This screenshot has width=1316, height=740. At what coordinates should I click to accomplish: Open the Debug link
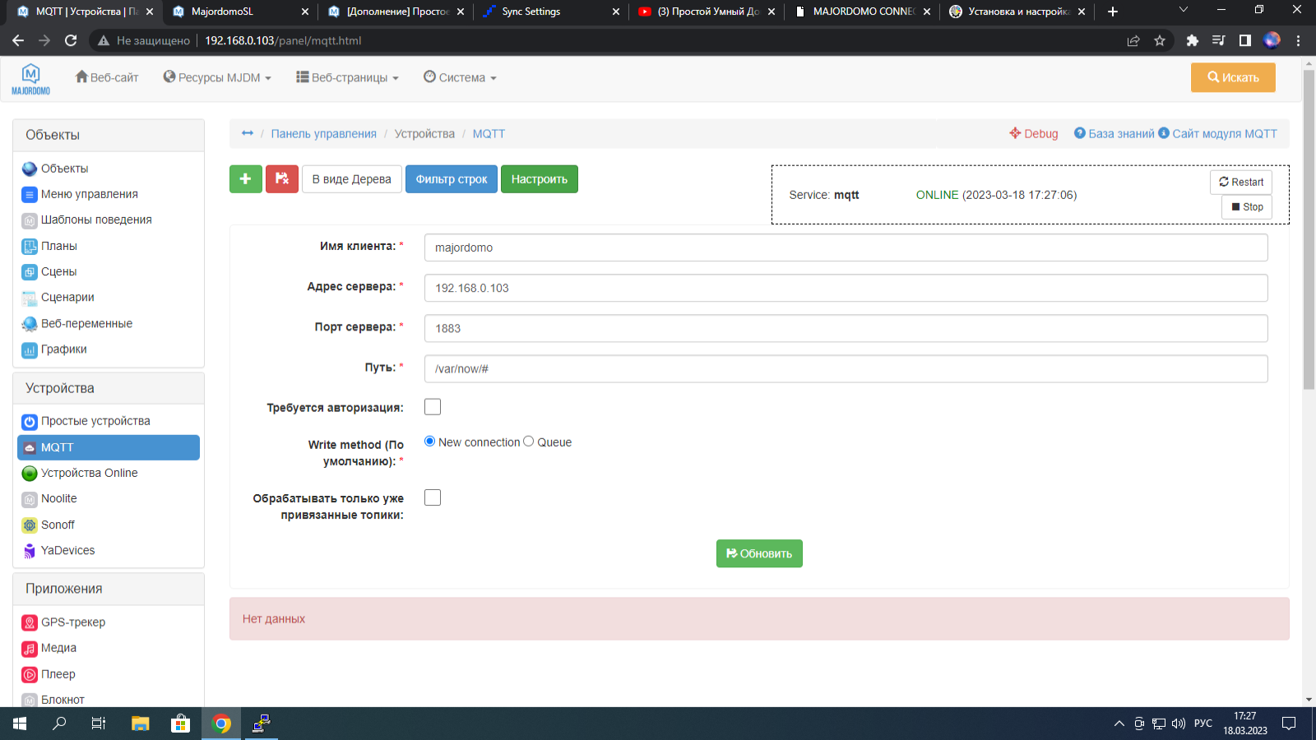[x=1034, y=133]
